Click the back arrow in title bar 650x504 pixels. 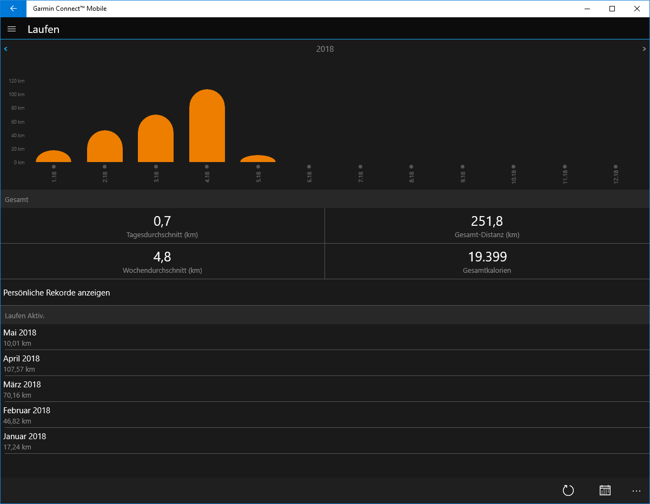coord(14,9)
